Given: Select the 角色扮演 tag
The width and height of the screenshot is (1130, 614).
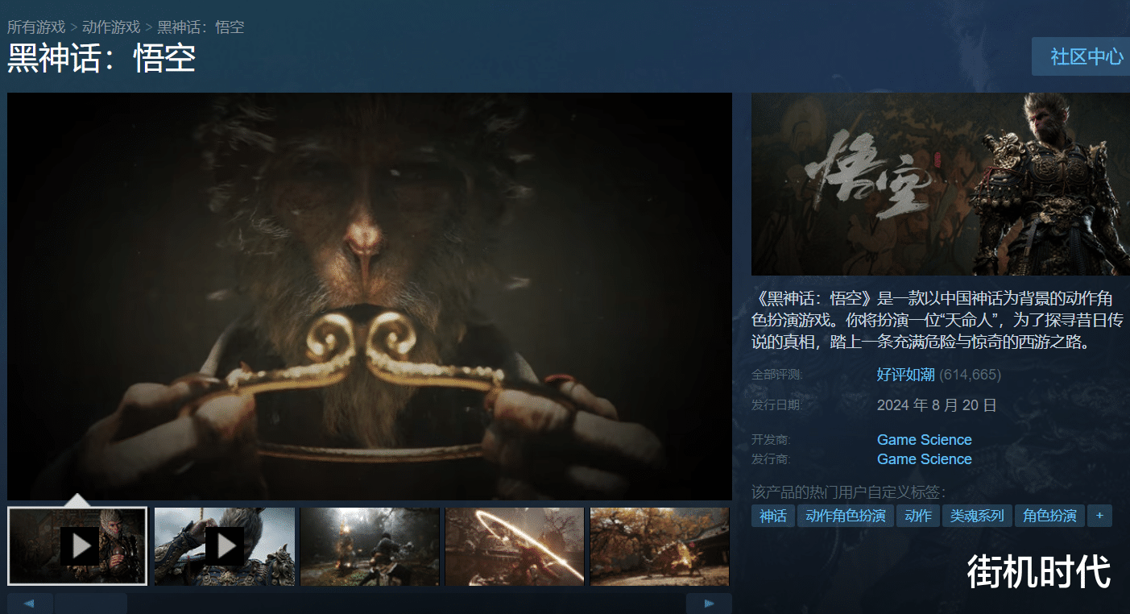Looking at the screenshot, I should pos(1049,516).
